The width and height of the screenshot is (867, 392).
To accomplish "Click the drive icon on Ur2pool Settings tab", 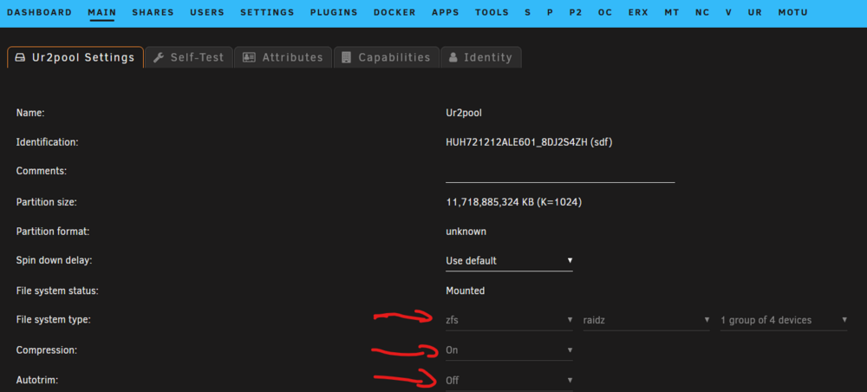I will coord(20,57).
